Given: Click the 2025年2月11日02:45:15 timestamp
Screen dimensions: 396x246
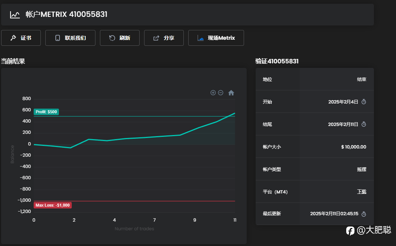Looking at the screenshot, I should tap(334, 214).
